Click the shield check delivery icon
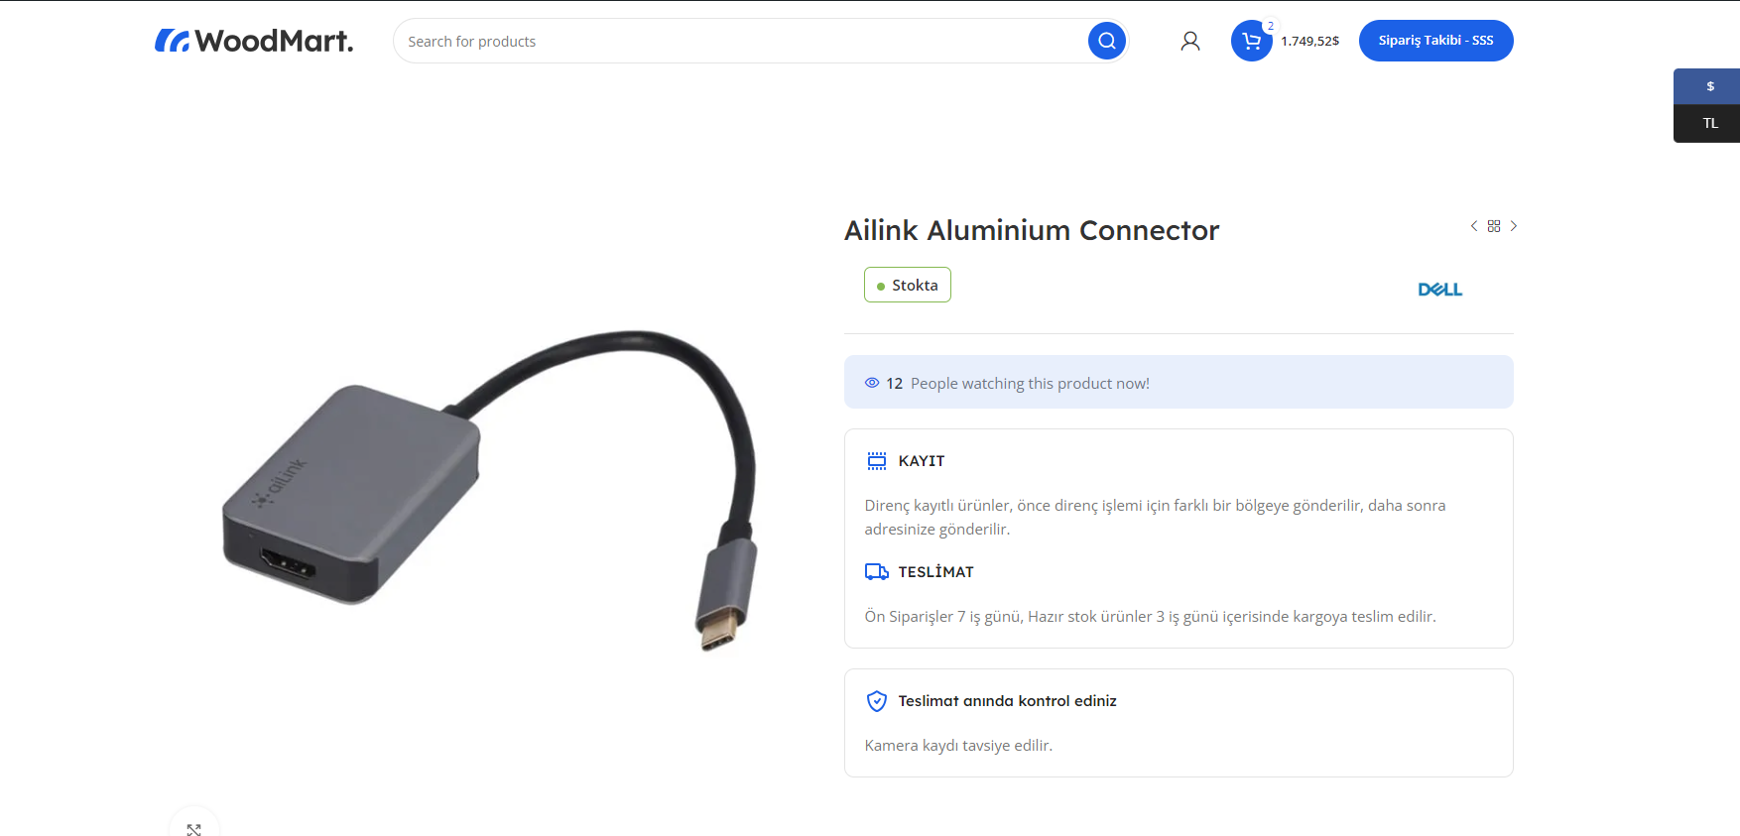Screen dimensions: 1740x836 point(877,701)
